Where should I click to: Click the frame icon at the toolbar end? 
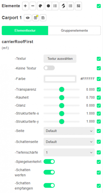78,6
